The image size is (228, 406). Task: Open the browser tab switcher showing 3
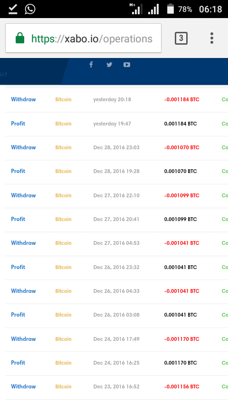(x=181, y=39)
